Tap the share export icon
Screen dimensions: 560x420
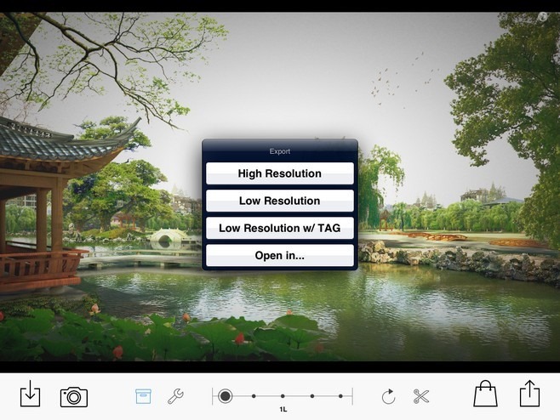(x=529, y=394)
